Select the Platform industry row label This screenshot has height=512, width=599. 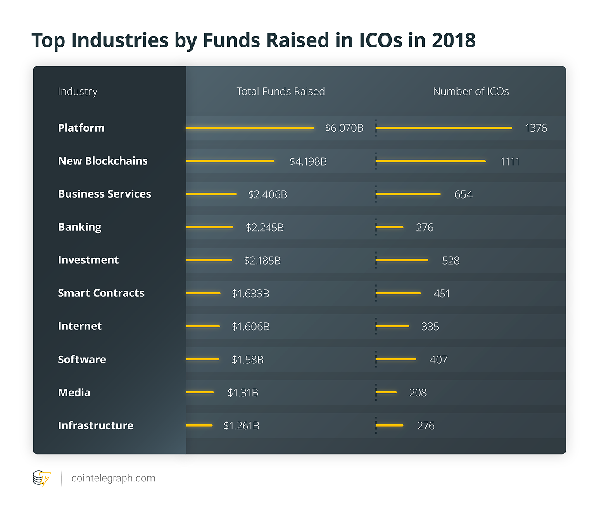tap(81, 128)
